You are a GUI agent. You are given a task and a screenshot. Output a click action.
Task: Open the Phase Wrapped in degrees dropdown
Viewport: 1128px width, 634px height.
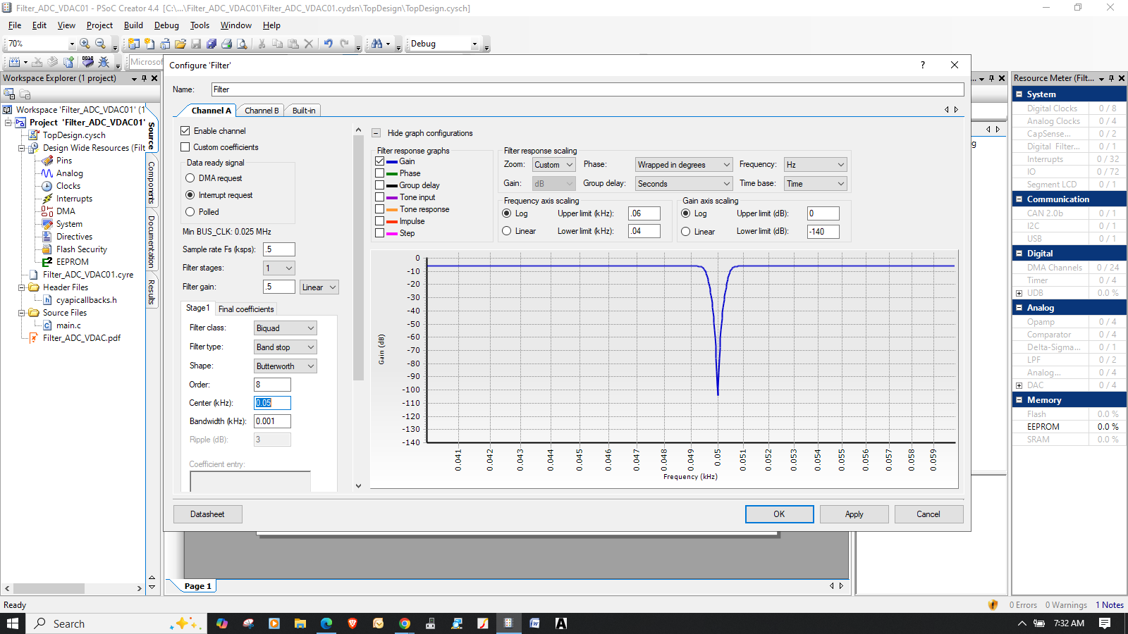(684, 165)
